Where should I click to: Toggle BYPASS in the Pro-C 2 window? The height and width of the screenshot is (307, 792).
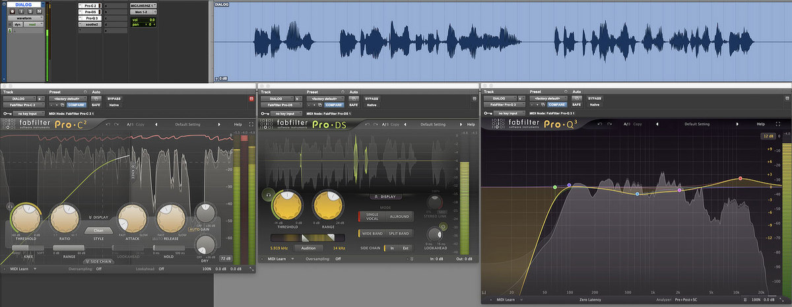point(114,98)
